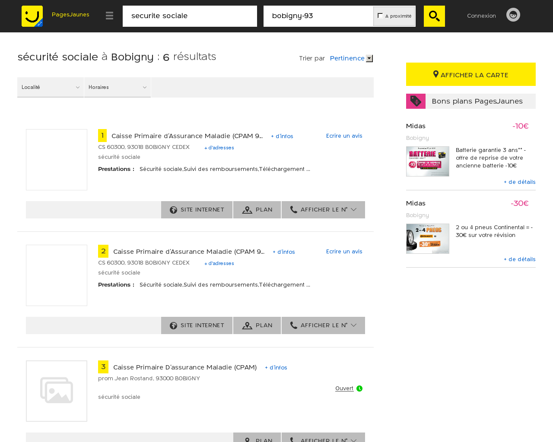Click the Midas pneus offer thumbnail
The image size is (553, 442).
(428, 239)
